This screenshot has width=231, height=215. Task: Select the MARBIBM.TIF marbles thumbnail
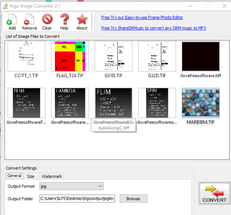(x=200, y=103)
